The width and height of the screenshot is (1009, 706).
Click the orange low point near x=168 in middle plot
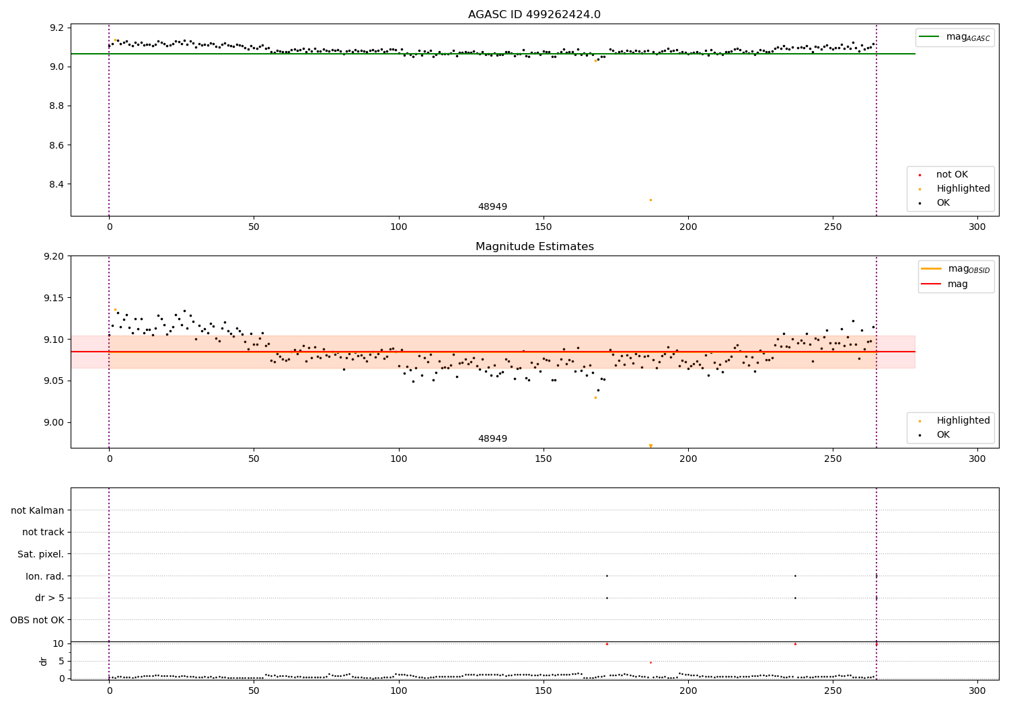[595, 397]
